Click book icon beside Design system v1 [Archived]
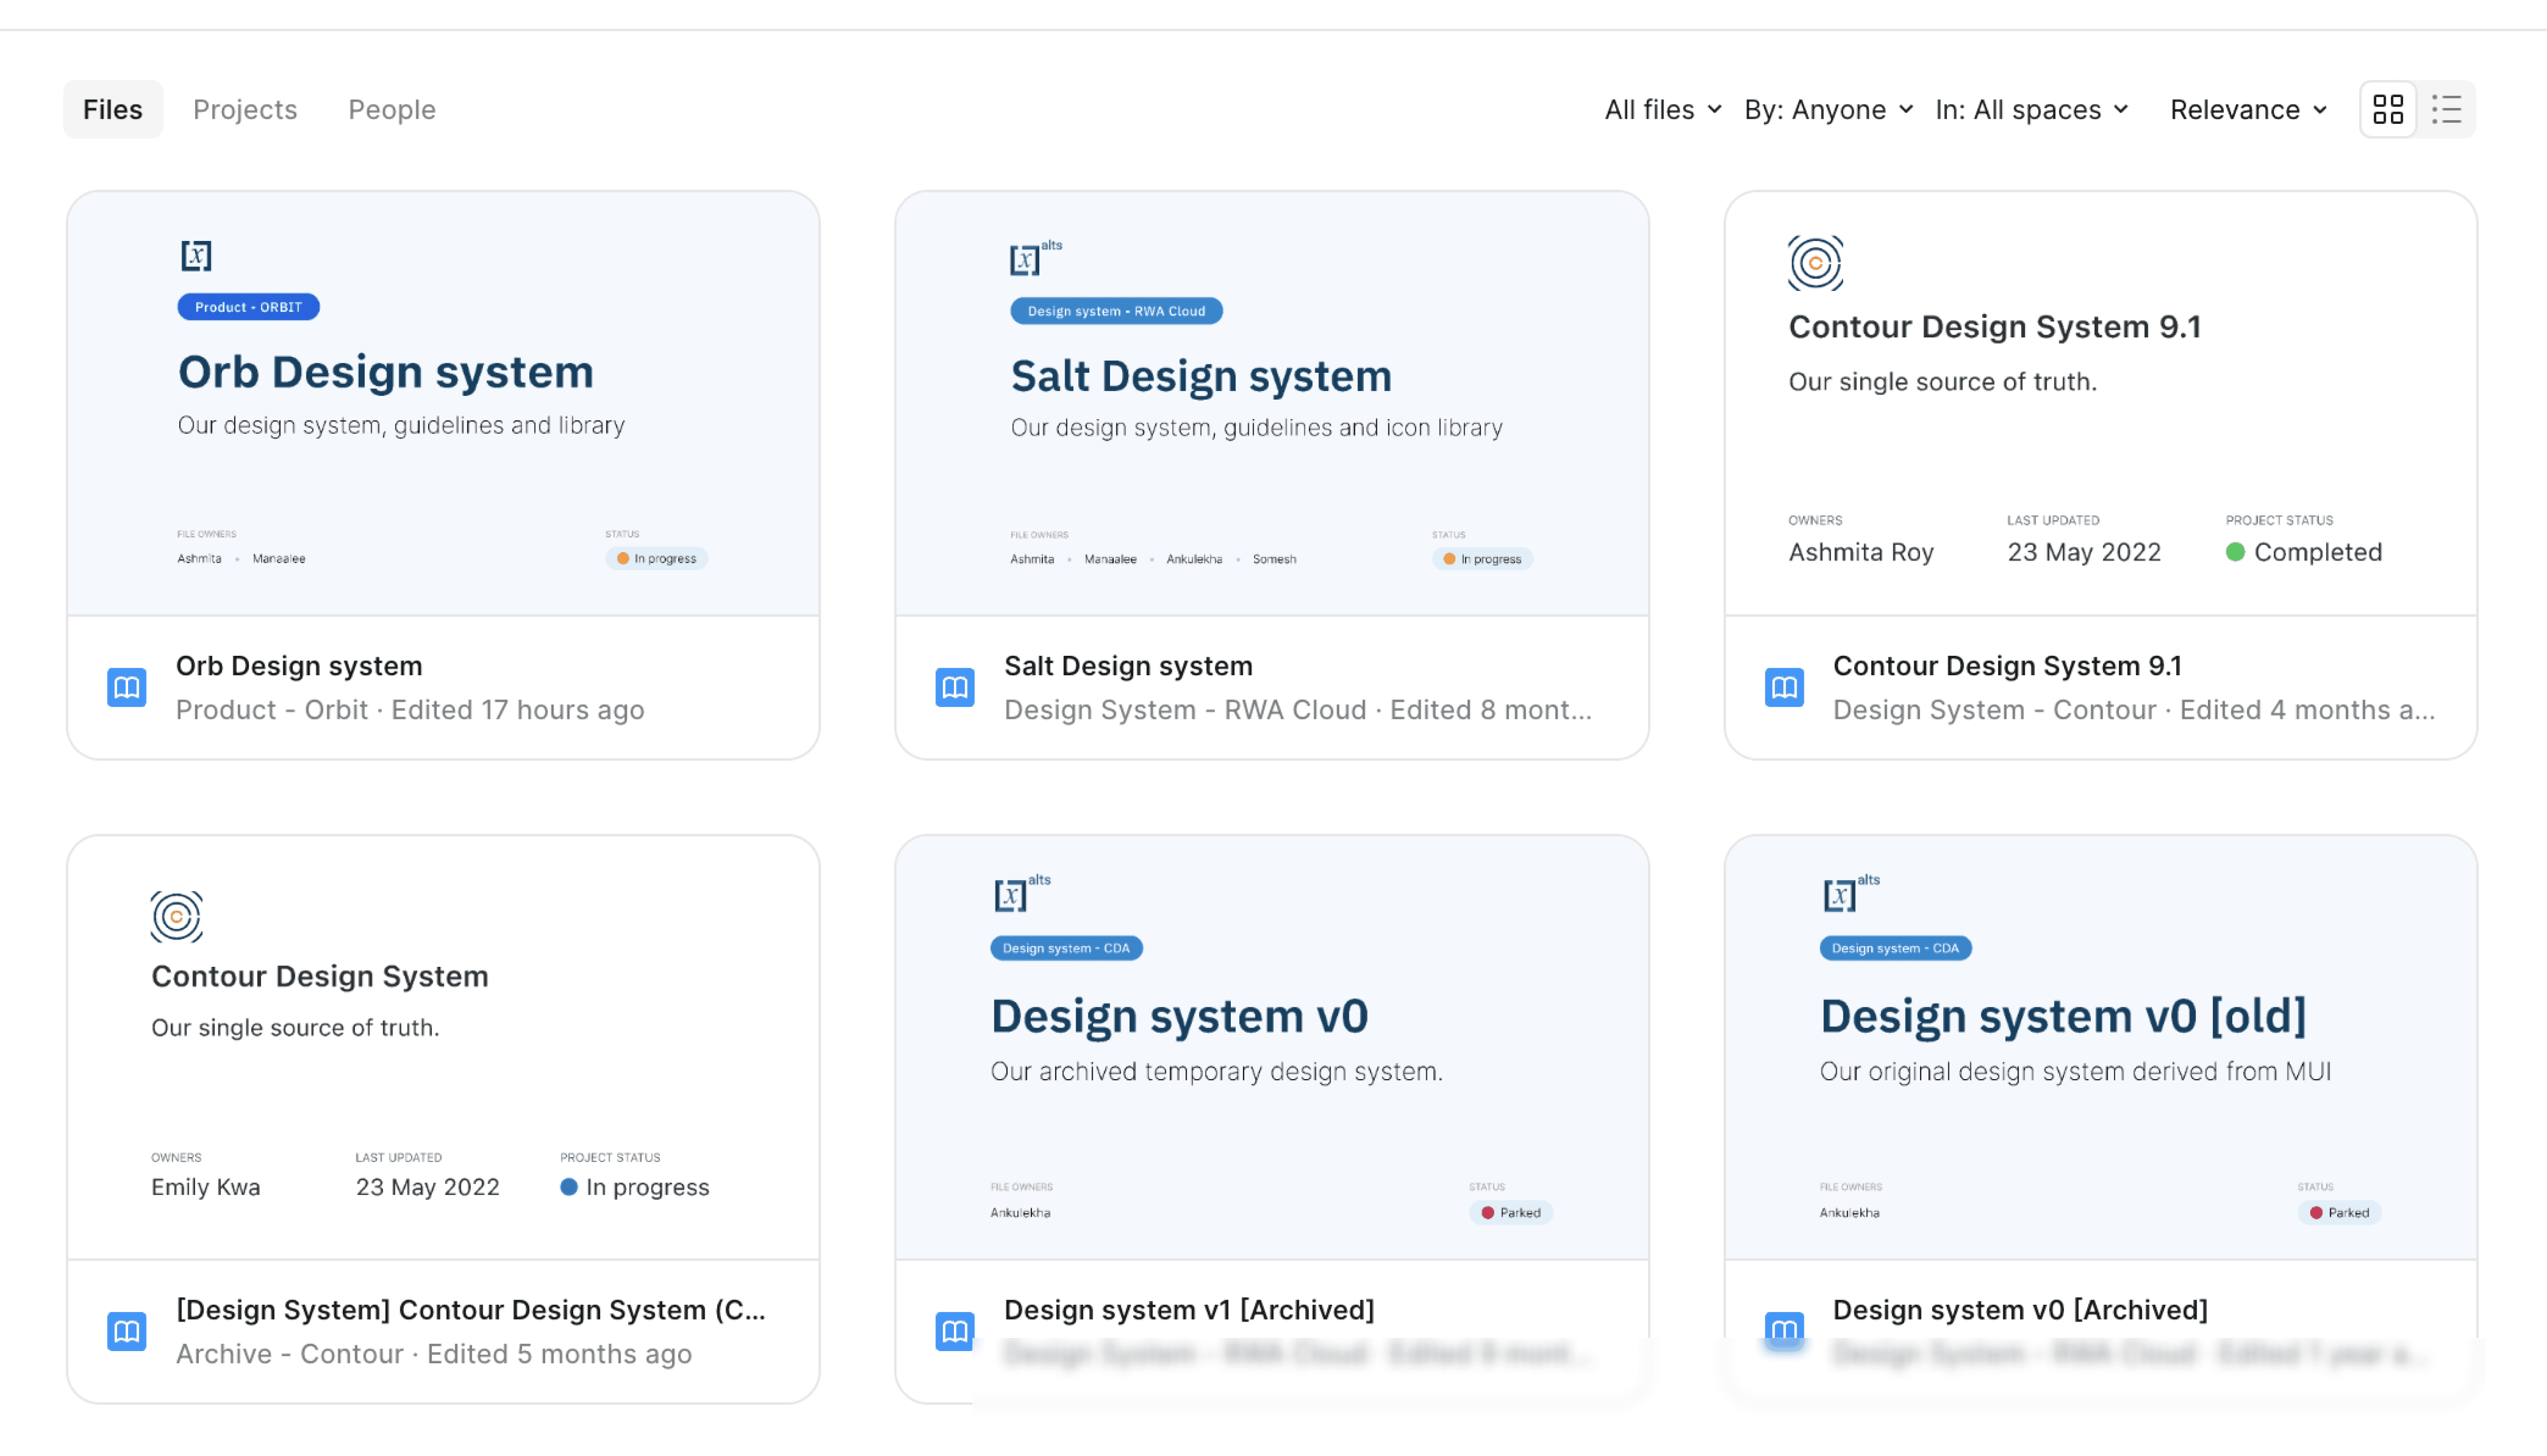 pyautogui.click(x=955, y=1330)
